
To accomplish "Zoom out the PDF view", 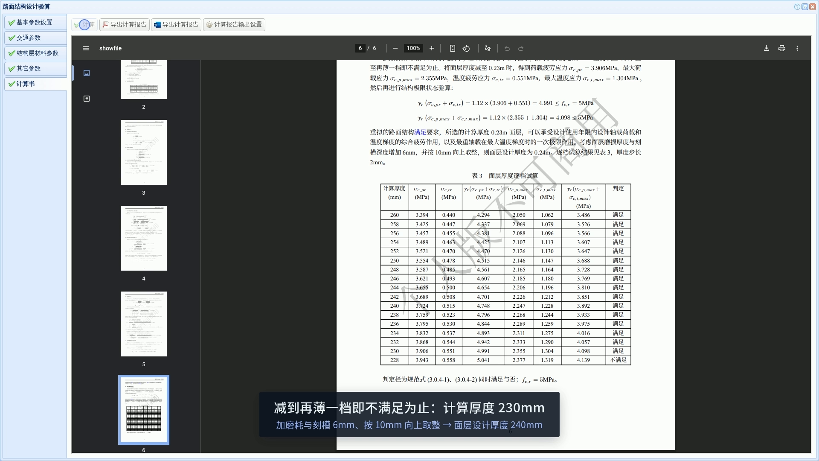I will 395,48.
